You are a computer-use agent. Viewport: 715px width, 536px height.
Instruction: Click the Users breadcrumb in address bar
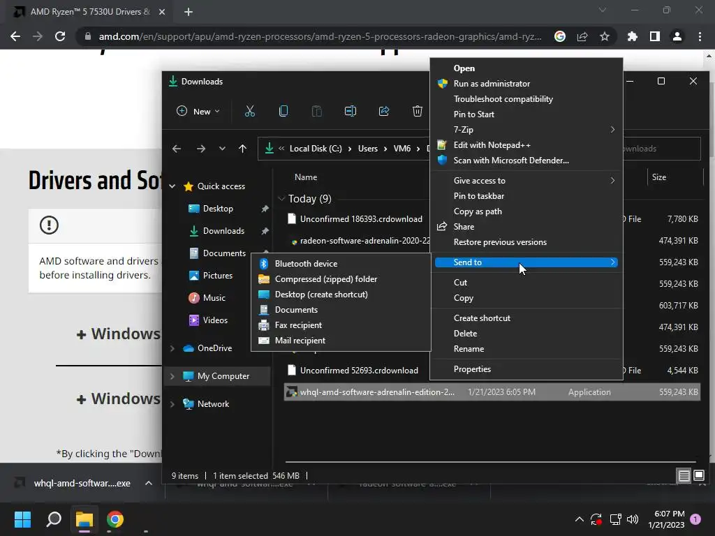click(x=367, y=149)
